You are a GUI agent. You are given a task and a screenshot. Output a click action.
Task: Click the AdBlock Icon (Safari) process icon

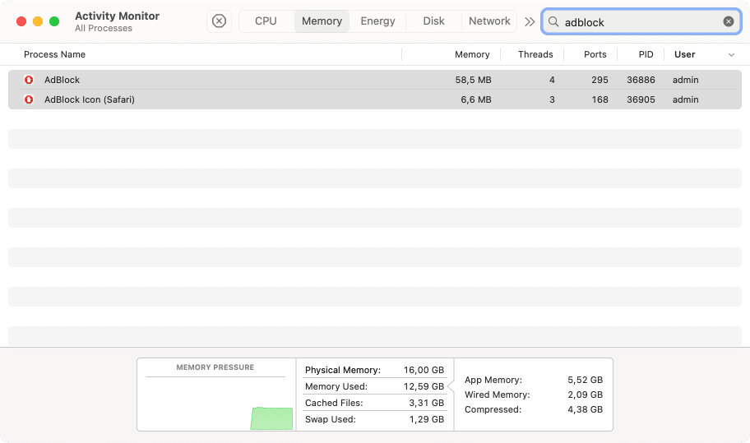click(29, 99)
